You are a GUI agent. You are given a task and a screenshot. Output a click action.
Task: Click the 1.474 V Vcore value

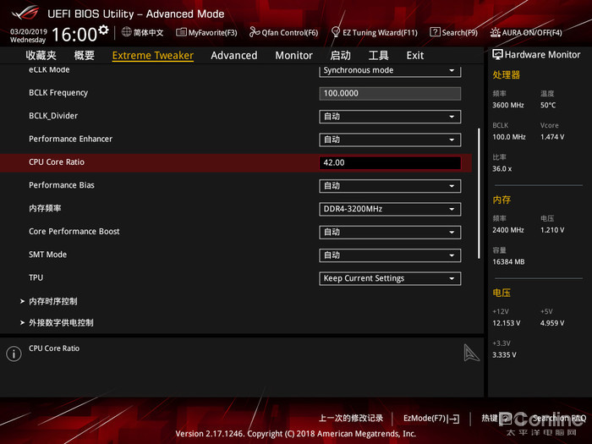552,137
